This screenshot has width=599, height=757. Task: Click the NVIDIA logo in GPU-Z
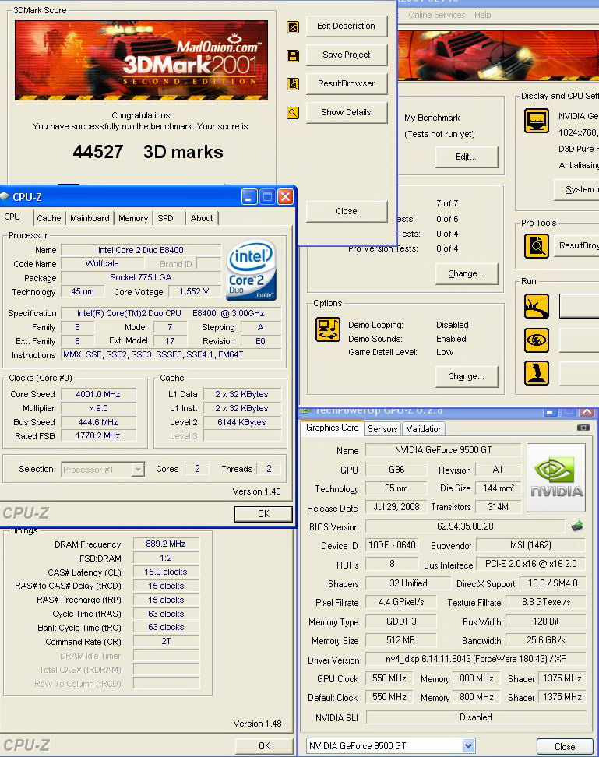click(x=556, y=477)
